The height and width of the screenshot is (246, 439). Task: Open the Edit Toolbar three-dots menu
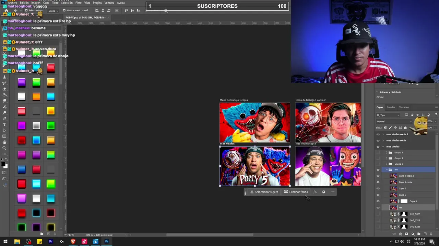[4, 154]
